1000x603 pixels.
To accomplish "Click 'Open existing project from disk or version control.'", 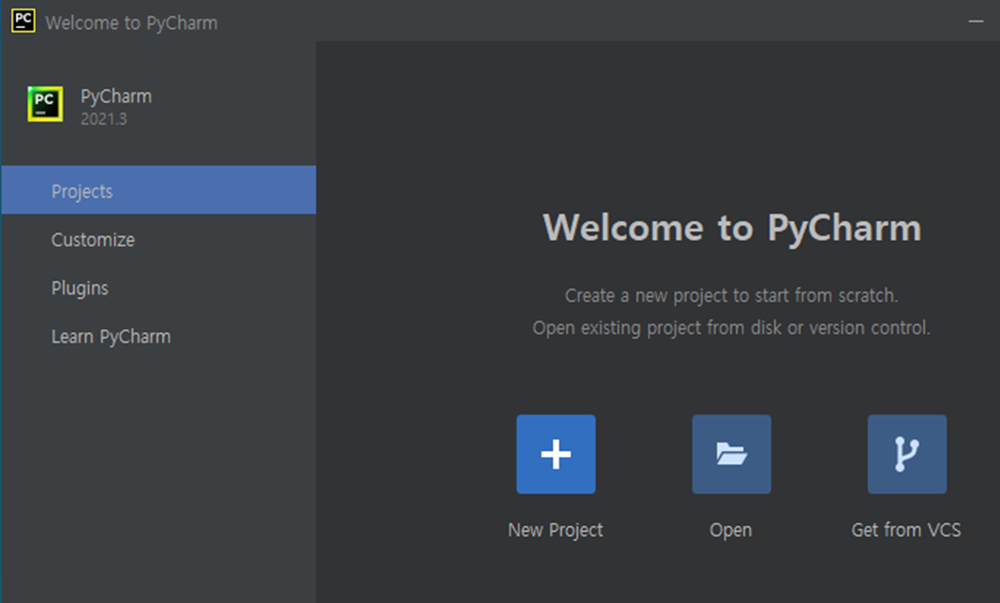I will pos(731,327).
